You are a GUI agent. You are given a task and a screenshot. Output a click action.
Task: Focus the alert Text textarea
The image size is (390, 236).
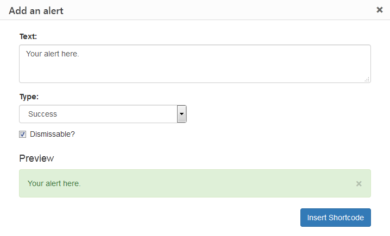195,63
